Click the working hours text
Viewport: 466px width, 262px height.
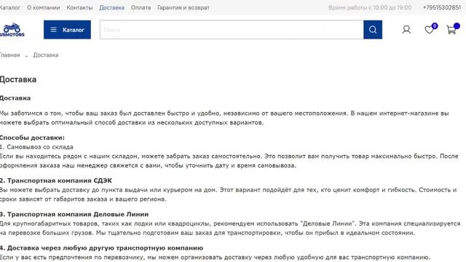point(370,7)
